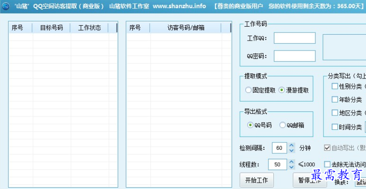Image resolution: width=366 pixels, height=189 pixels.
Task: Click the 暂停工作 button
Action: tap(310, 180)
